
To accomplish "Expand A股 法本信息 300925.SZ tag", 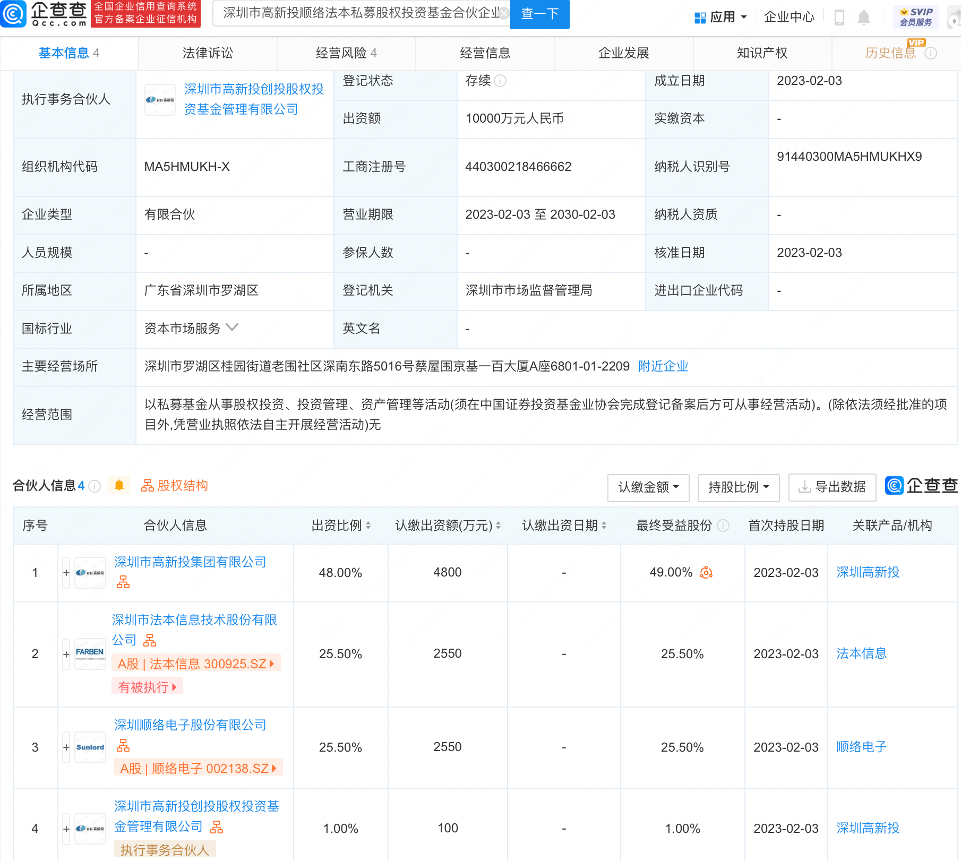I will 196,664.
